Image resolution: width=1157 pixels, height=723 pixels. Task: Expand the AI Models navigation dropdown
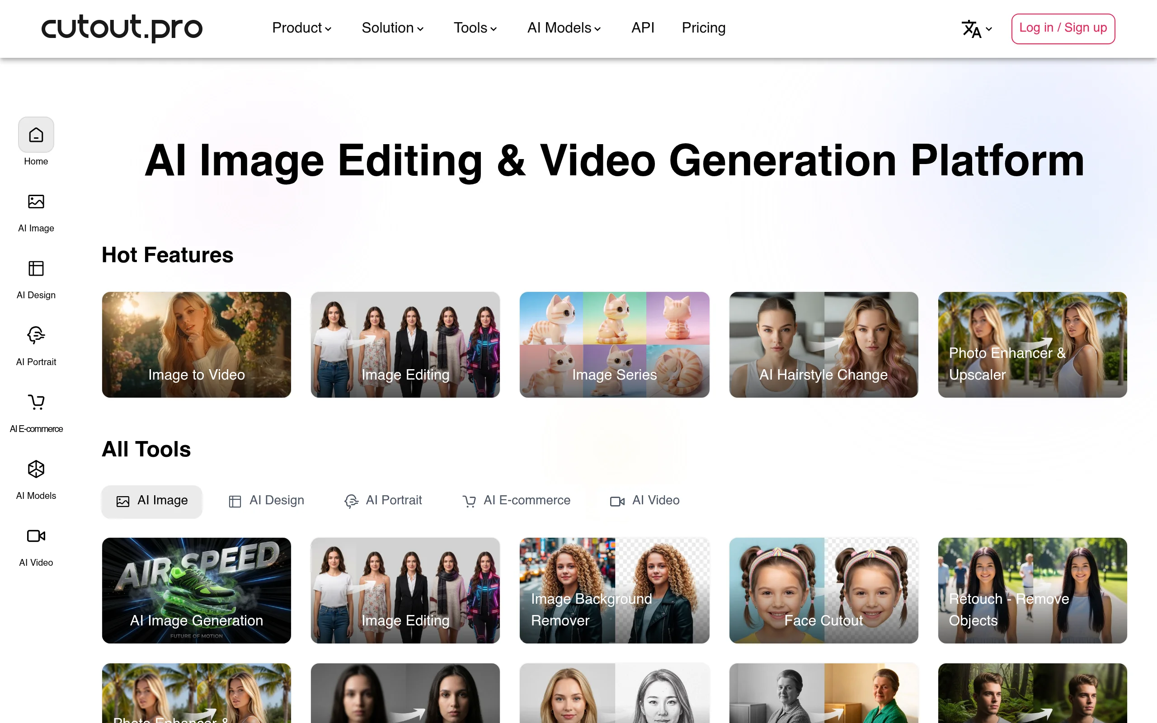coord(564,28)
